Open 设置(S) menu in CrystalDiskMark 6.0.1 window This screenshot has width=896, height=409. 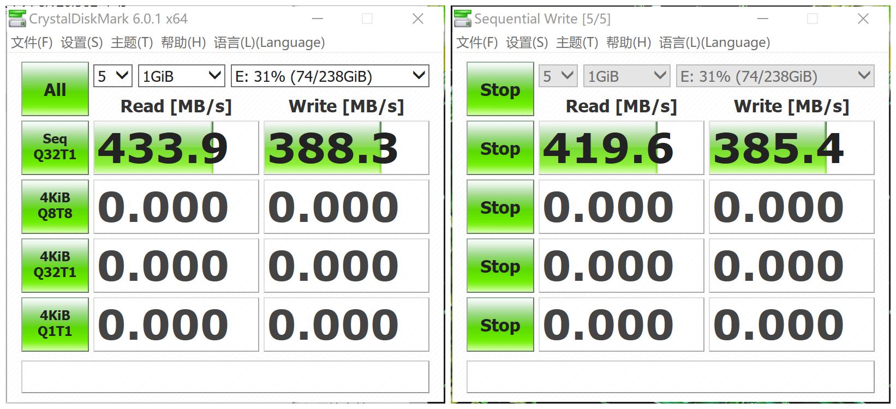coord(82,43)
